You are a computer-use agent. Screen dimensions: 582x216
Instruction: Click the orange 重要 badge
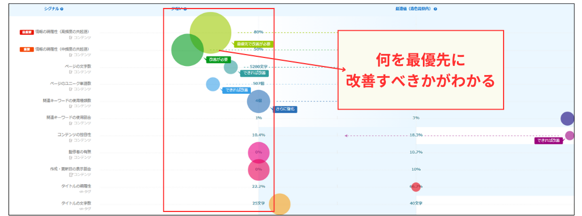tap(27, 49)
